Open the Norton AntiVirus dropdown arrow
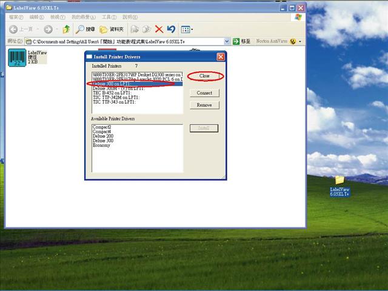 [300, 41]
